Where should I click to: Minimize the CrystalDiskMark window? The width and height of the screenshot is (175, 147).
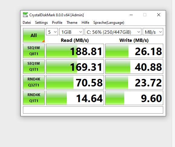click(131, 15)
